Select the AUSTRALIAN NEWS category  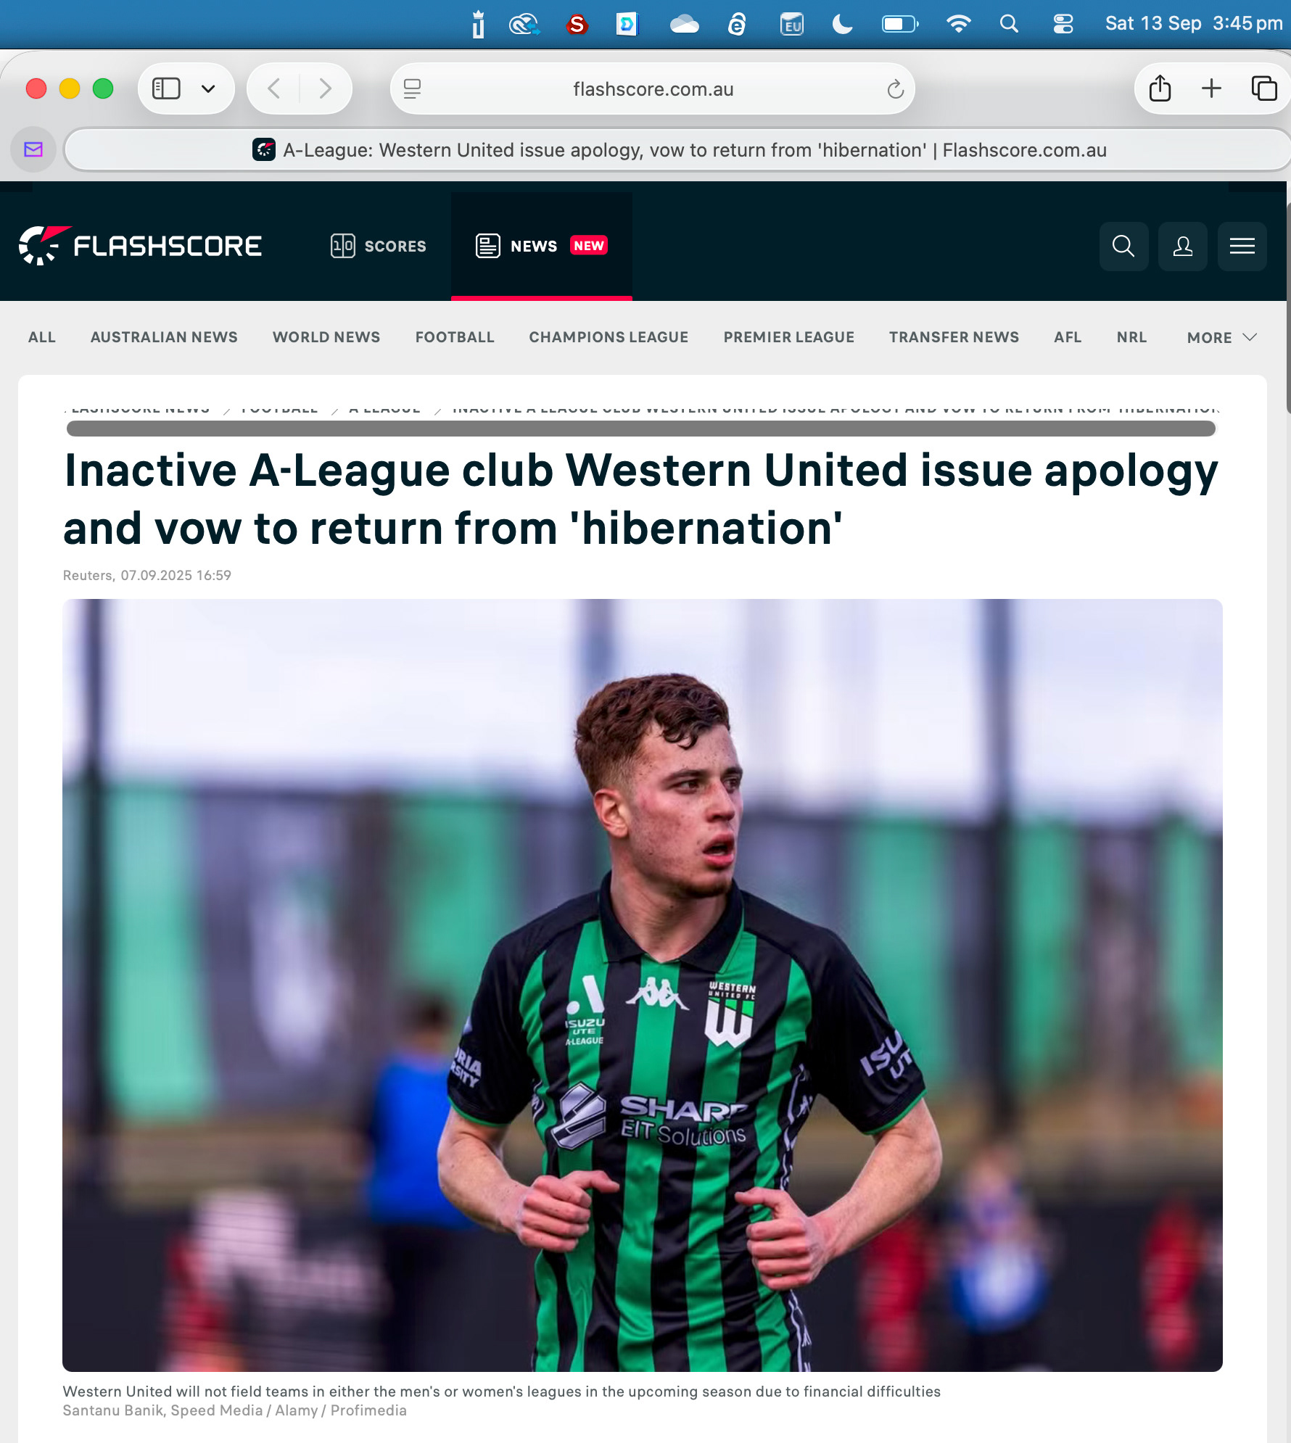(164, 337)
